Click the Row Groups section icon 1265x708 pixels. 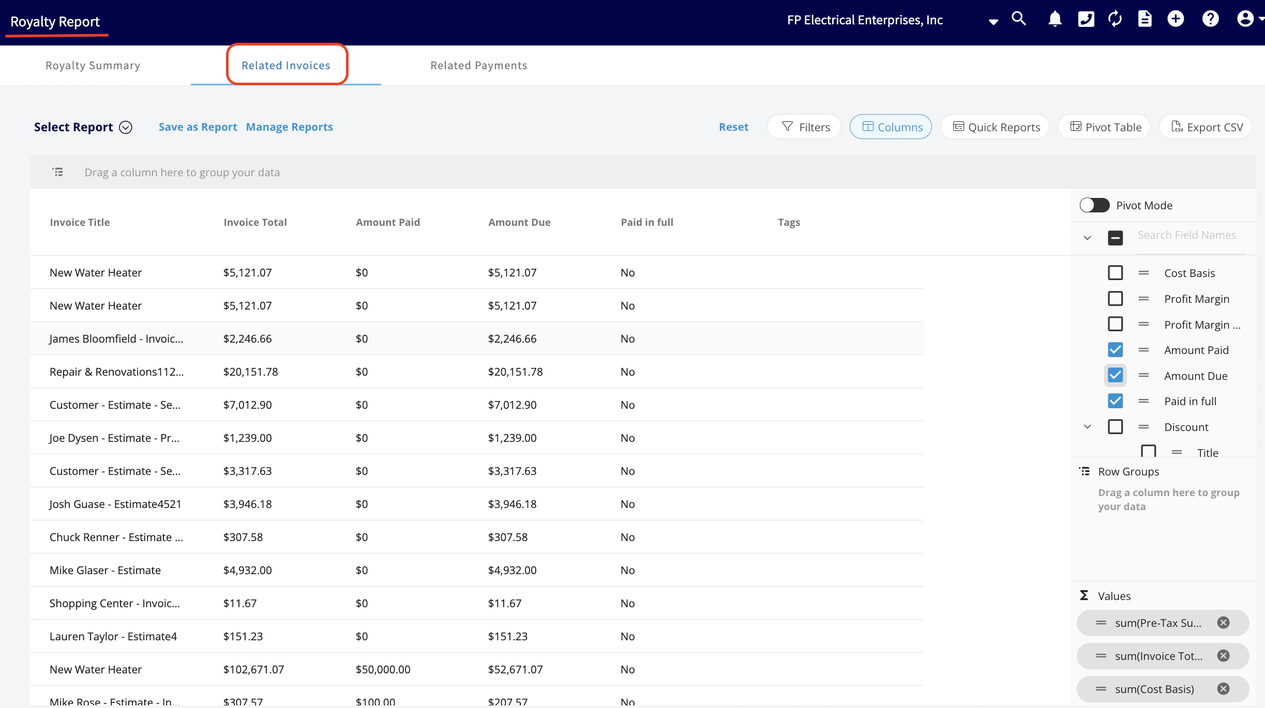(x=1085, y=471)
